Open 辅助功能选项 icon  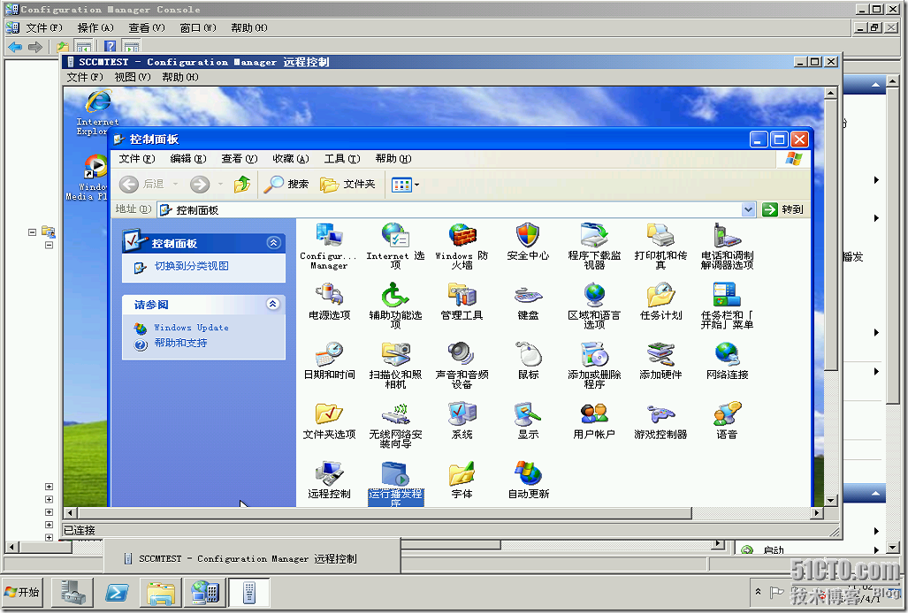click(395, 306)
